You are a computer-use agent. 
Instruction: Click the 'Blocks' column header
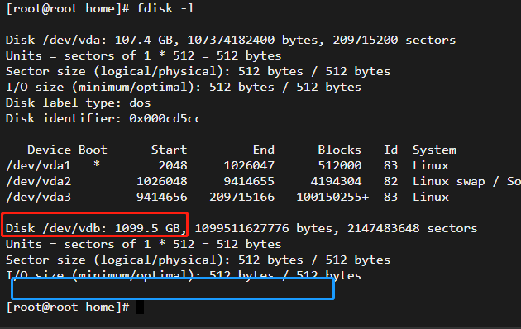point(339,150)
